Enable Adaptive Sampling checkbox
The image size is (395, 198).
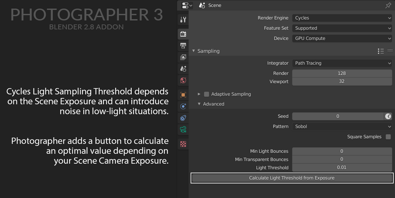(x=207, y=94)
